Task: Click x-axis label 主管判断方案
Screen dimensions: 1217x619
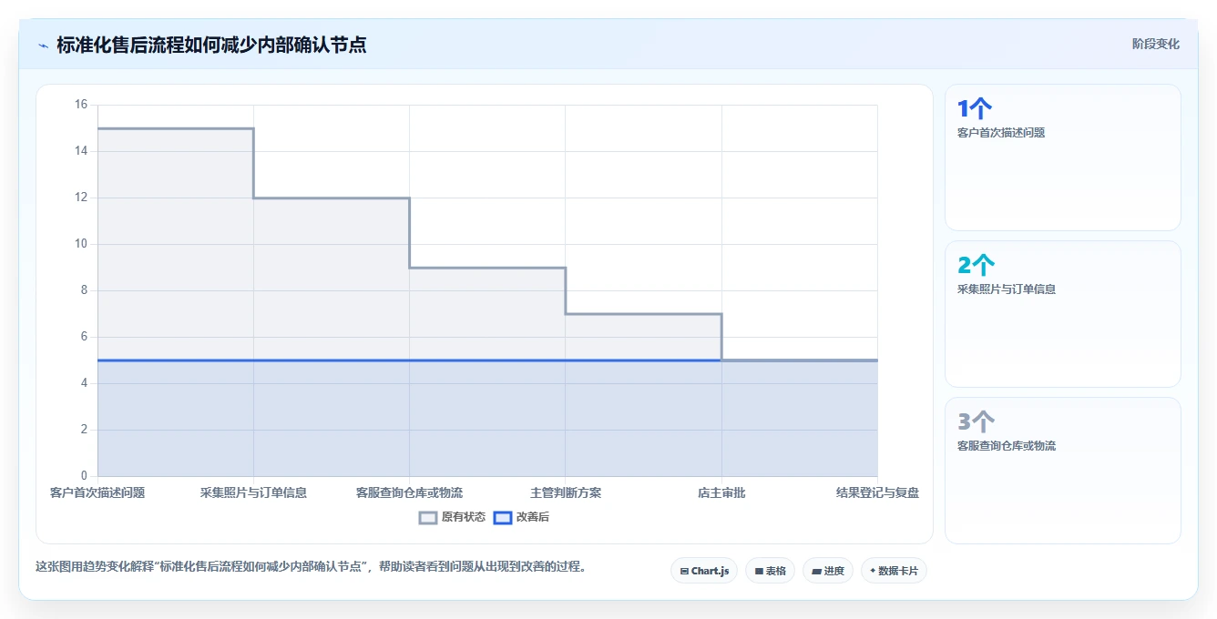Action: 566,492
